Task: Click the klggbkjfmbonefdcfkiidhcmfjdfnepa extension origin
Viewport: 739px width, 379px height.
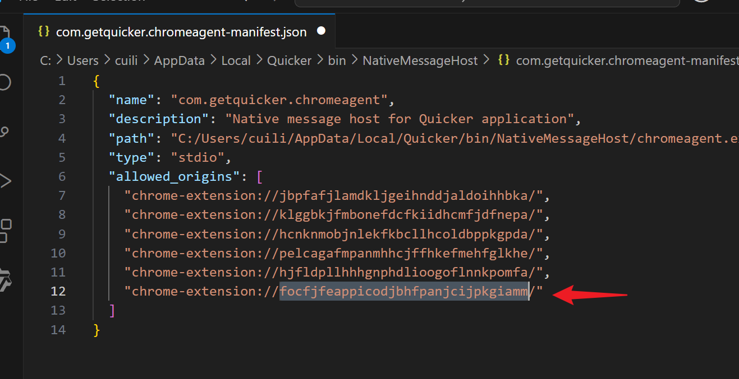Action: (334, 215)
